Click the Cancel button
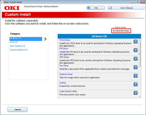The image size is (146, 115). 17,110
